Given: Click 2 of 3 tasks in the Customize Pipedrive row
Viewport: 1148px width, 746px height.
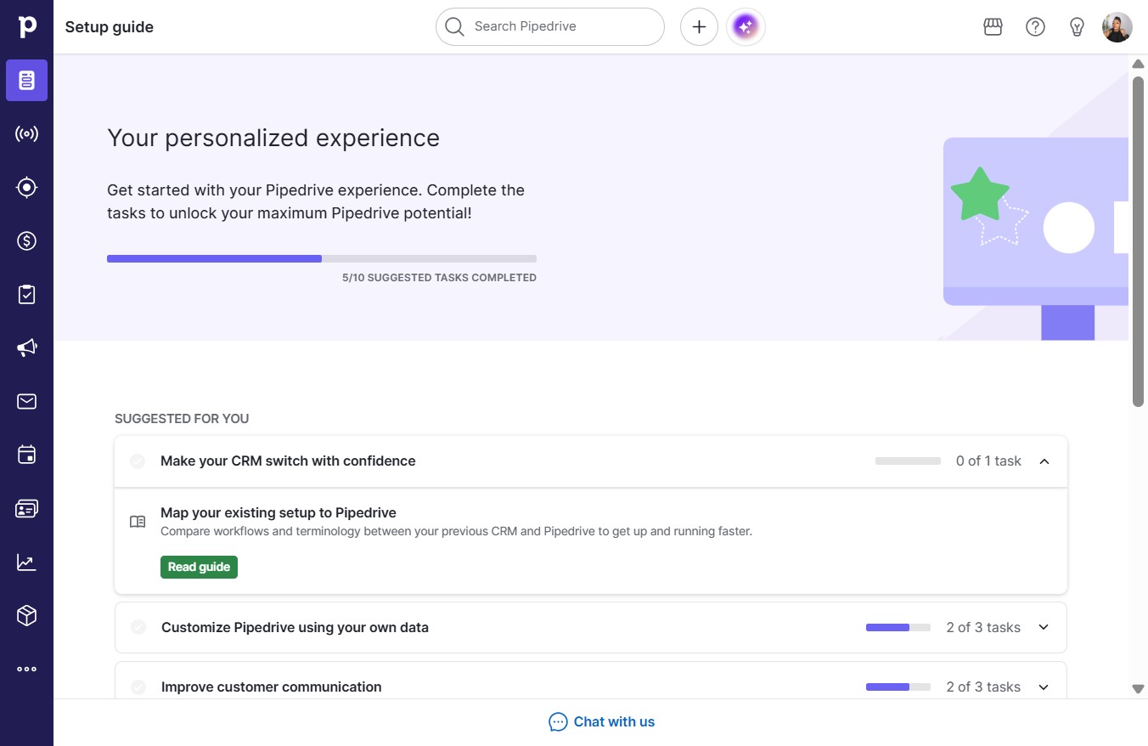Looking at the screenshot, I should 983,628.
